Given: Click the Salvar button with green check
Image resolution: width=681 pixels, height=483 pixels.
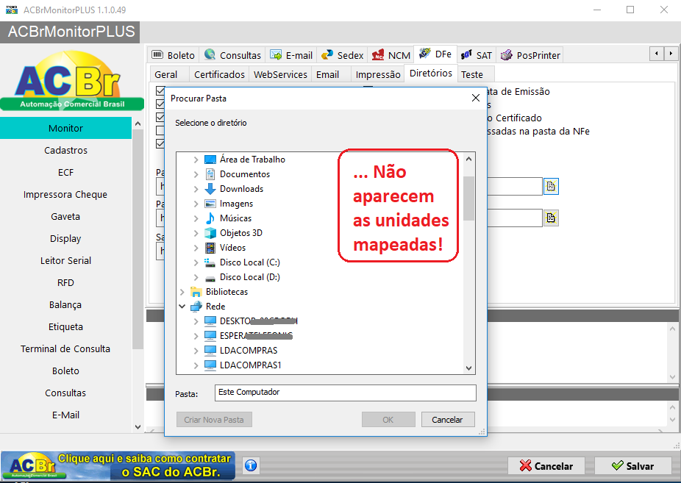Looking at the screenshot, I should click(632, 466).
